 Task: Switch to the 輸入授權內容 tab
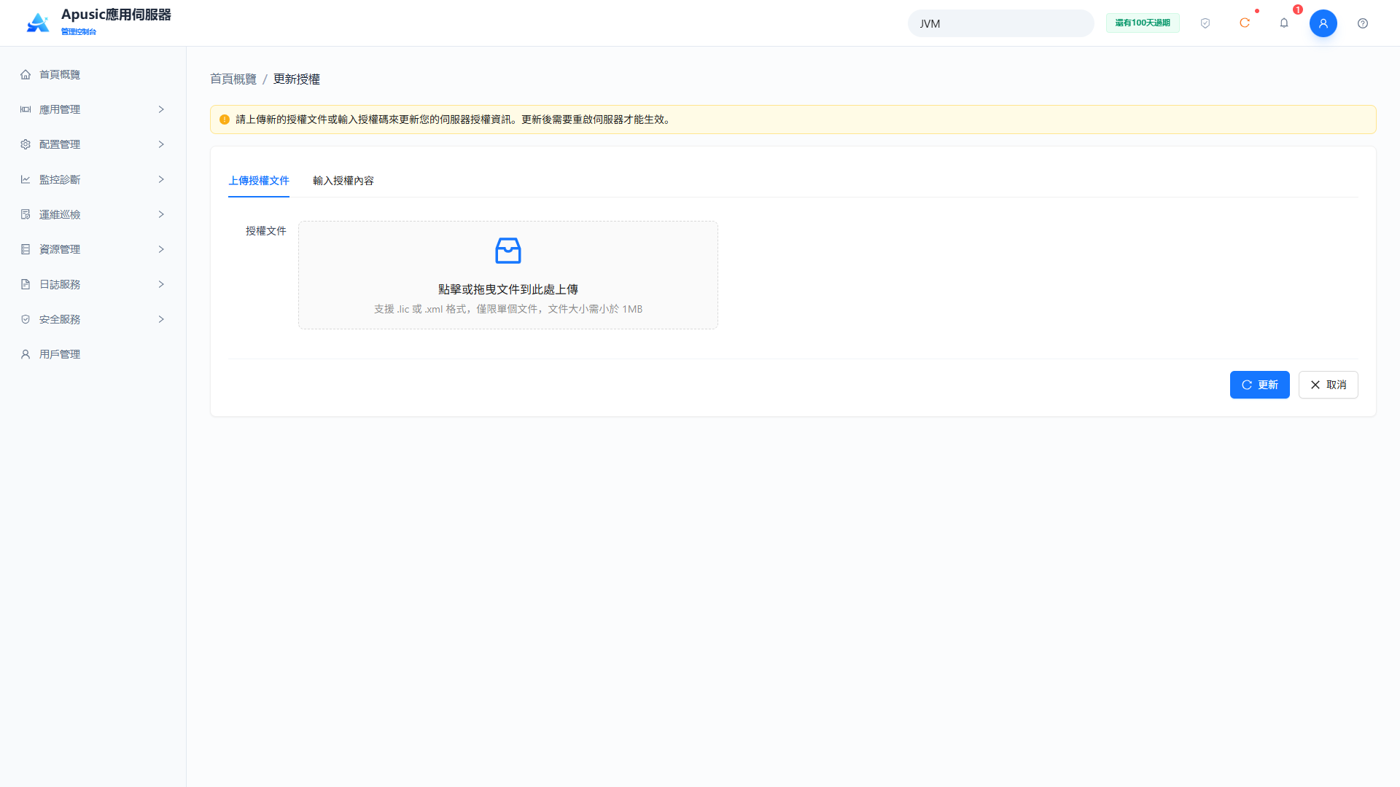click(x=343, y=181)
